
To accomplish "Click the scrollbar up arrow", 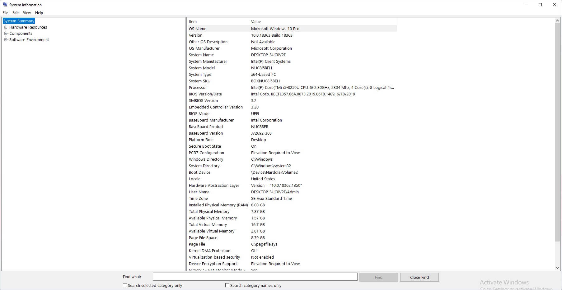I will coord(557,21).
